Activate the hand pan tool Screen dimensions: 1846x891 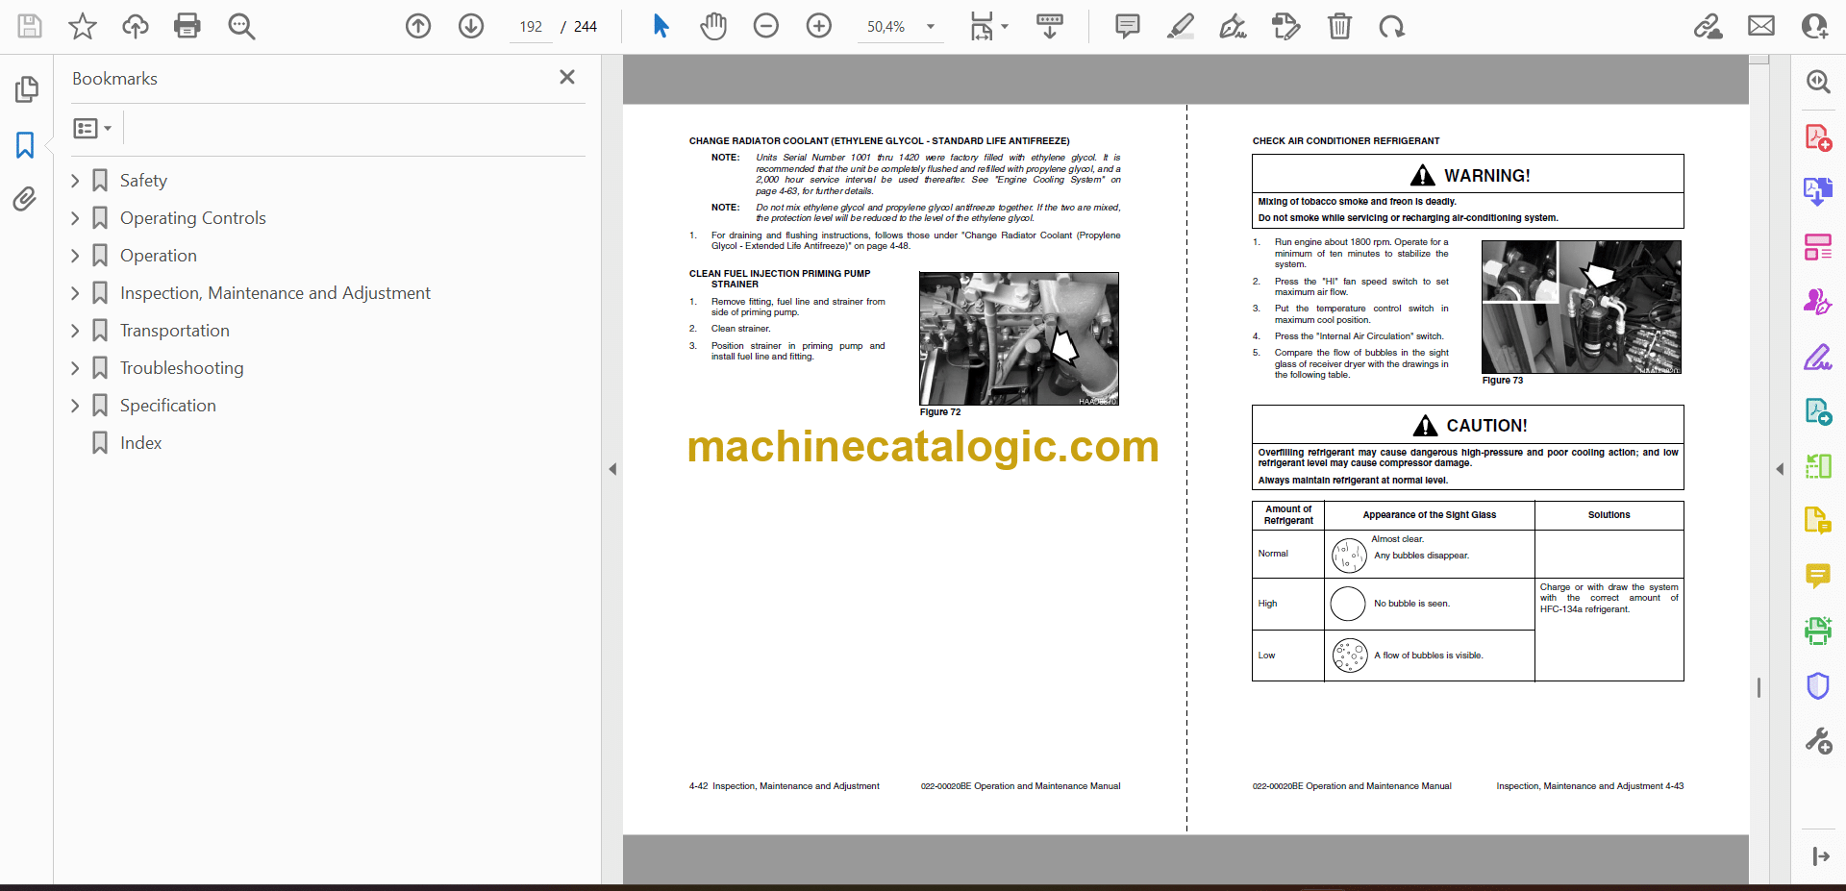[713, 26]
